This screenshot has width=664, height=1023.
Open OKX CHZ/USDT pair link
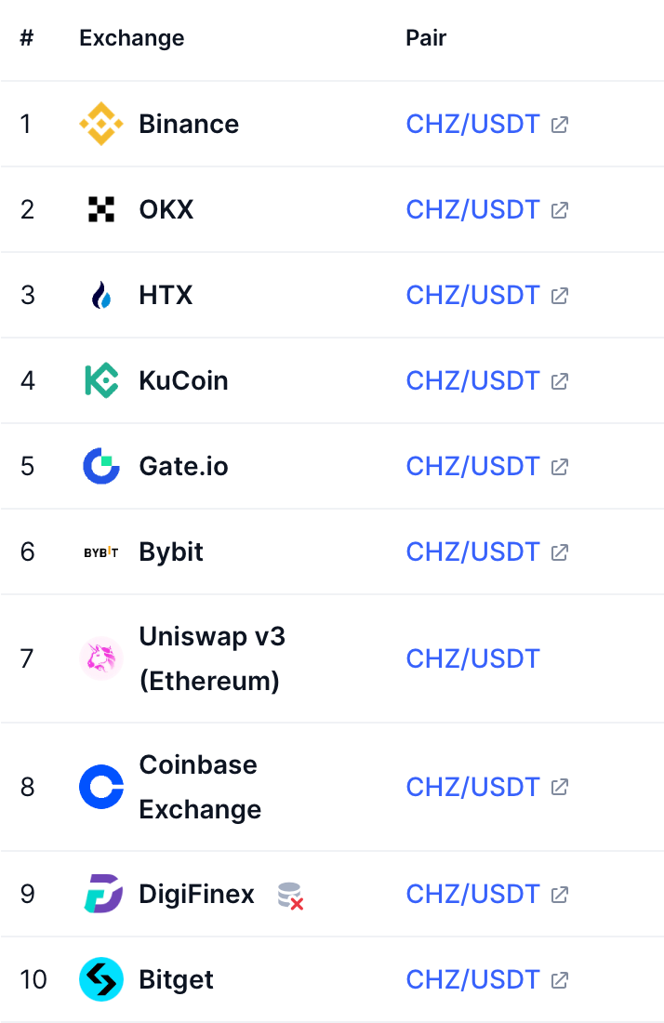[x=472, y=209]
